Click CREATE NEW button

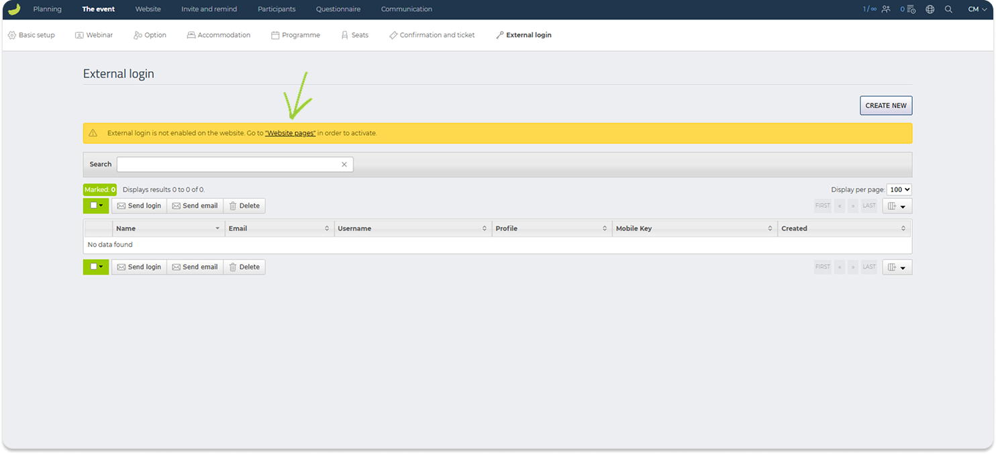(x=886, y=105)
